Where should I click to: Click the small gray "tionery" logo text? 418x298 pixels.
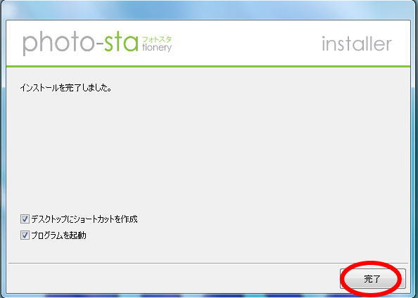(157, 48)
